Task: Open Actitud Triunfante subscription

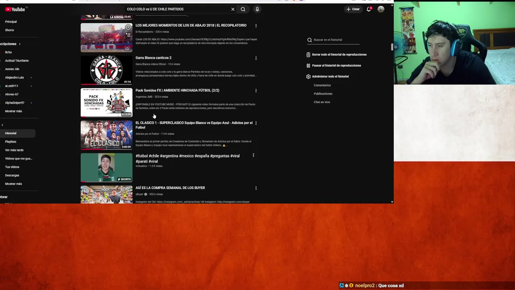Action: (x=17, y=61)
